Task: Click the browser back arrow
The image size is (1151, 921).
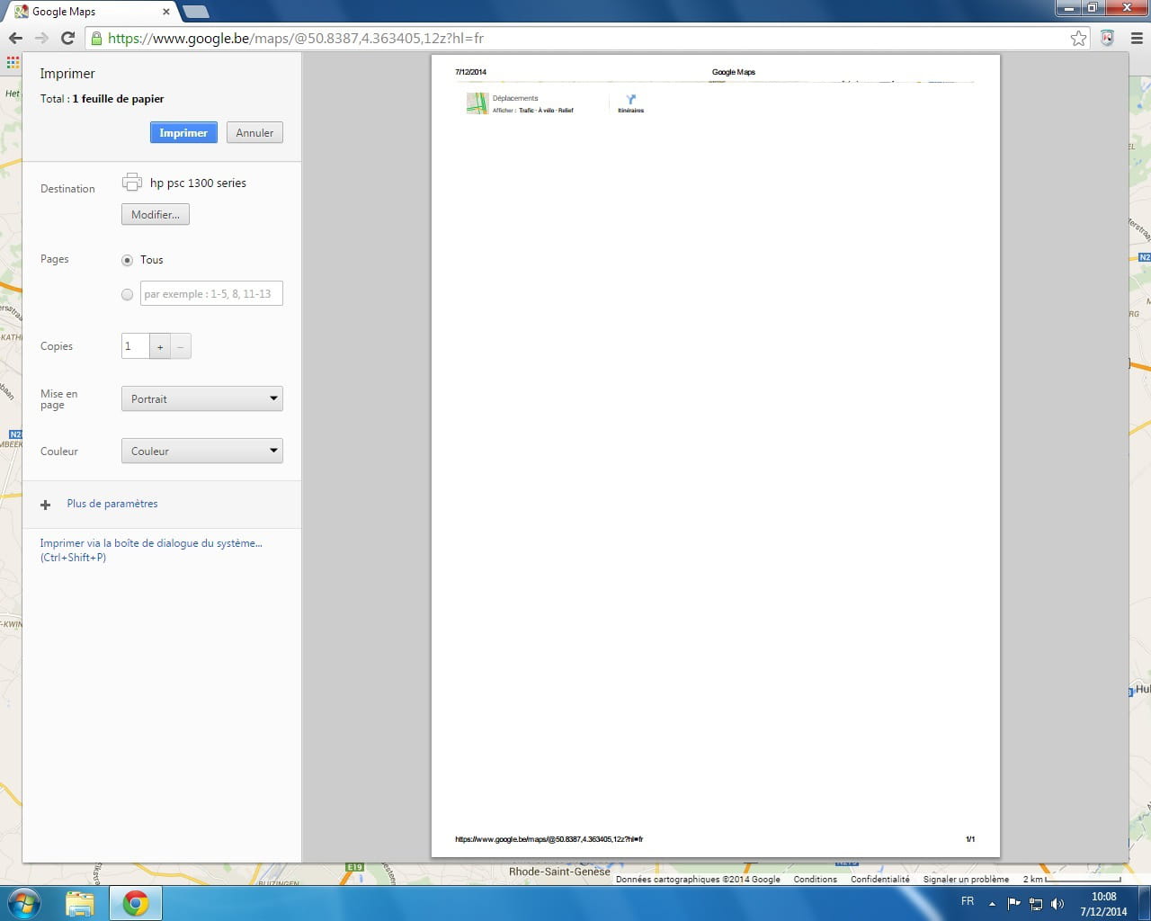Action: click(15, 38)
